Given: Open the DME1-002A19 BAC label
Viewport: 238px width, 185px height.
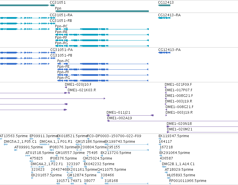Looking at the screenshot, I should pos(119,118).
